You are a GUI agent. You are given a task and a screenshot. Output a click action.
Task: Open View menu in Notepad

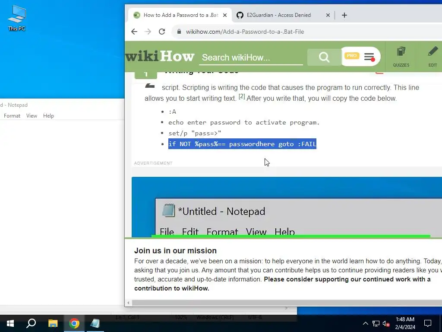[32, 116]
